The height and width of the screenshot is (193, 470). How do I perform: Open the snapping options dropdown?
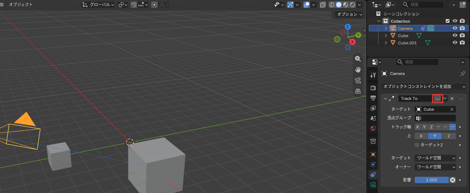pyautogui.click(x=143, y=5)
